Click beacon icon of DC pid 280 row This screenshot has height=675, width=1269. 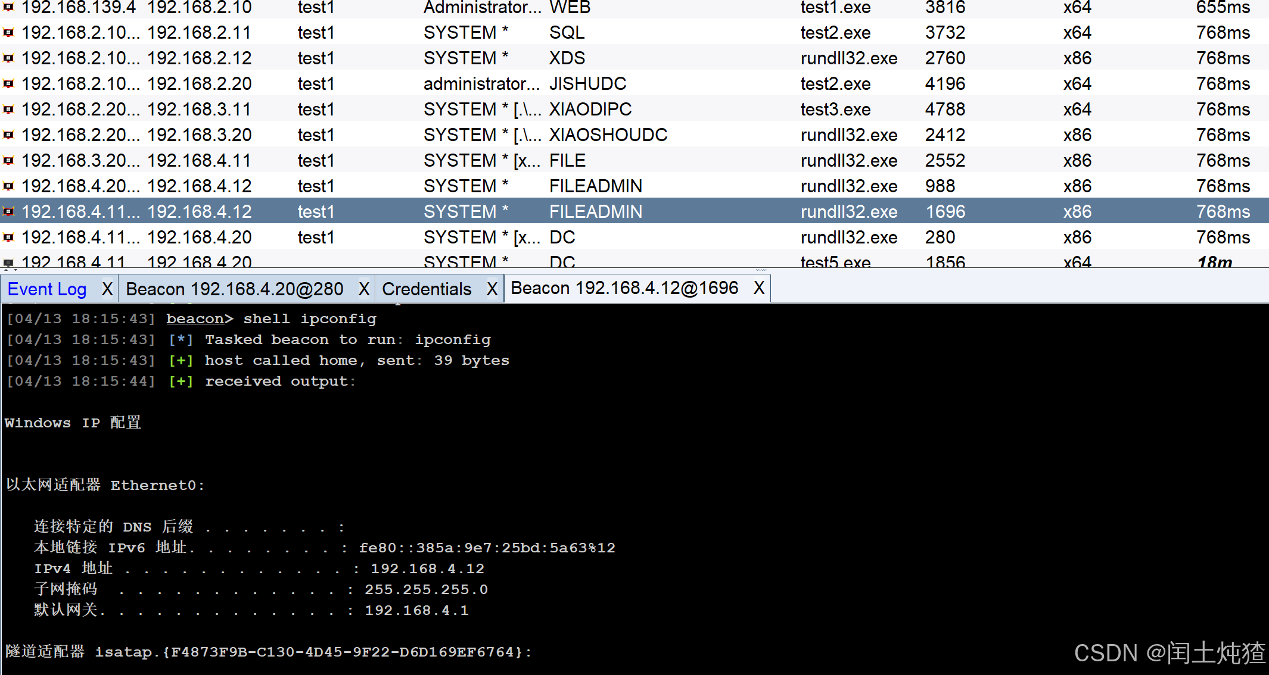pos(8,237)
